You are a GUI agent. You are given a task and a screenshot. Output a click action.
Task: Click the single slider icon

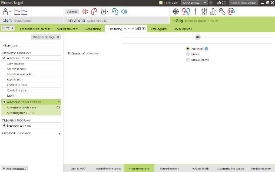pyautogui.click(x=195, y=12)
